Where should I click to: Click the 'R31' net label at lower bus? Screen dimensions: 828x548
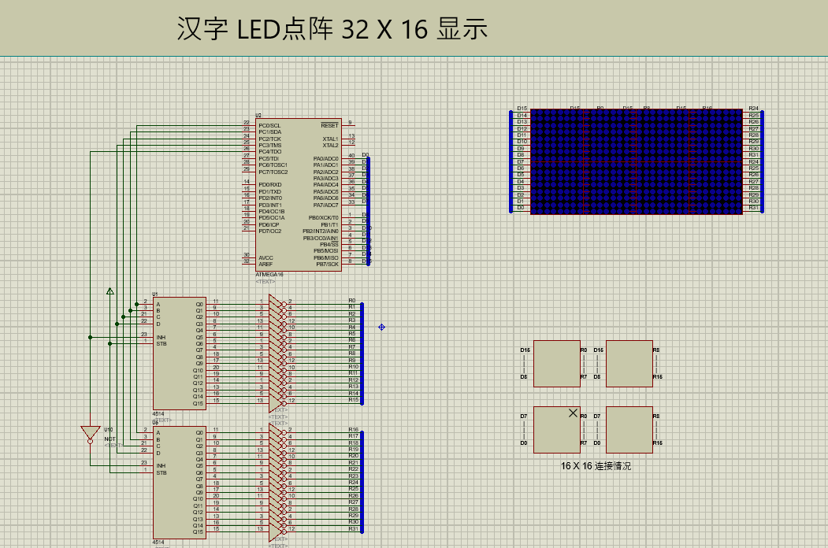tap(353, 528)
